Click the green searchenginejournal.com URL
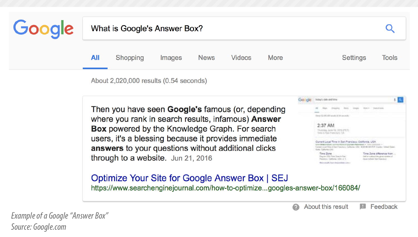Image resolution: width=418 pixels, height=237 pixels. 225,188
